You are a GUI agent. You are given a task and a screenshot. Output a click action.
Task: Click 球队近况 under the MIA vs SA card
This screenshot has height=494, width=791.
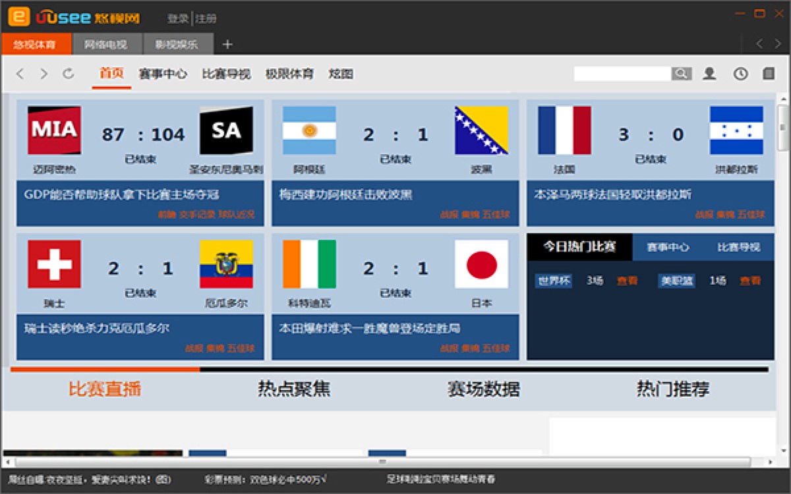[236, 215]
